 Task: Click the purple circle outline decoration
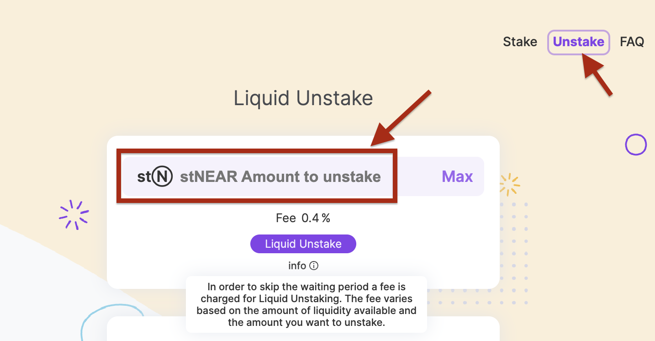pos(636,145)
